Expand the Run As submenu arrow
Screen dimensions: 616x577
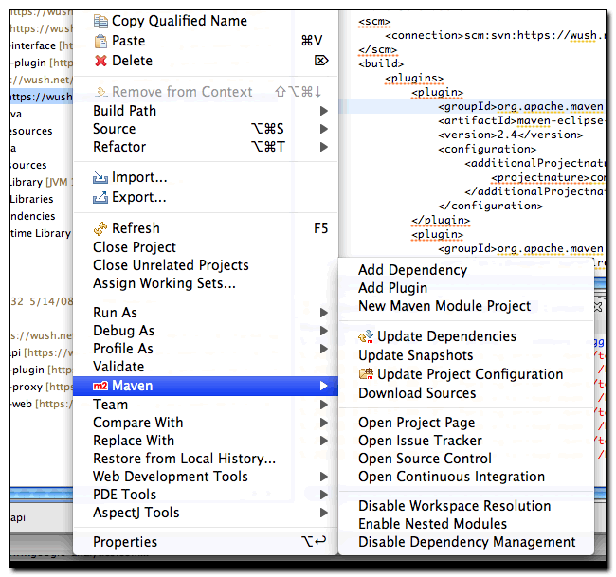[324, 313]
